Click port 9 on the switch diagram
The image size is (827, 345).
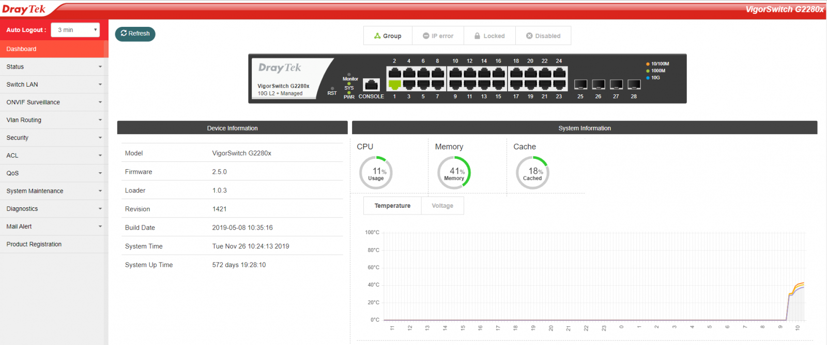(455, 85)
